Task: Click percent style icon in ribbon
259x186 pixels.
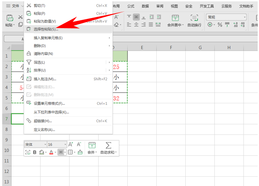Action: tap(219, 25)
